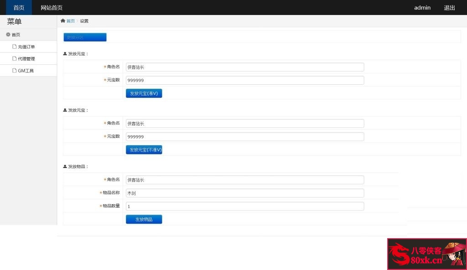
Task: Open the 网站首页 top navigation item
Action: (x=52, y=8)
